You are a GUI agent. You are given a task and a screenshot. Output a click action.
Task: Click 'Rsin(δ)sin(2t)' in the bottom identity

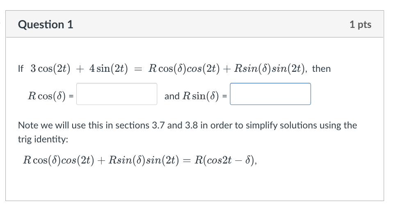144,160
